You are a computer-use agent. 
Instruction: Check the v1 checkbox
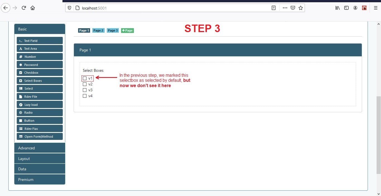click(x=84, y=78)
